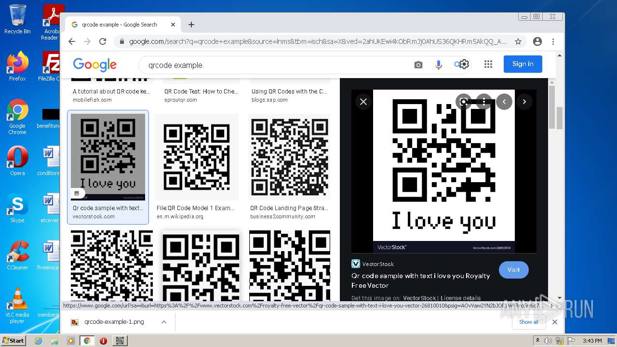Search by image camera icon
The image size is (617, 347).
click(x=418, y=65)
